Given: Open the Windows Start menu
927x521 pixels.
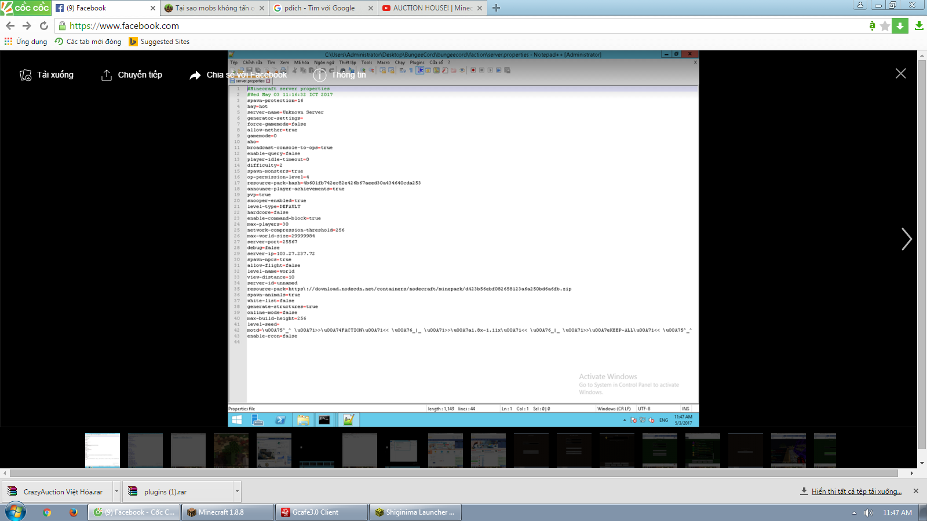Looking at the screenshot, I should [x=16, y=512].
